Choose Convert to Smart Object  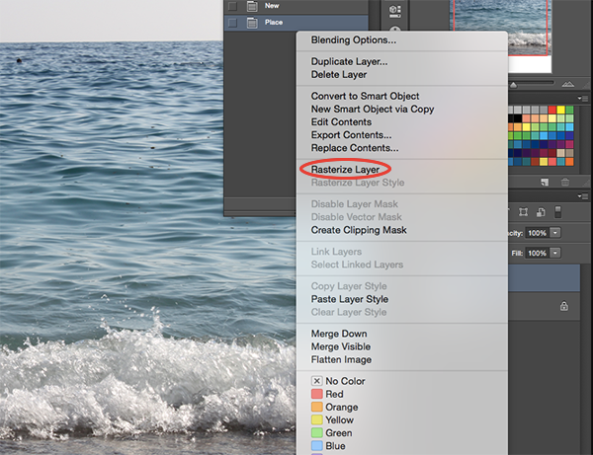(365, 96)
